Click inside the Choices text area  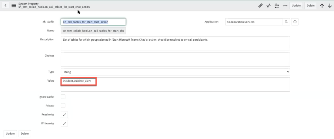click(175, 60)
